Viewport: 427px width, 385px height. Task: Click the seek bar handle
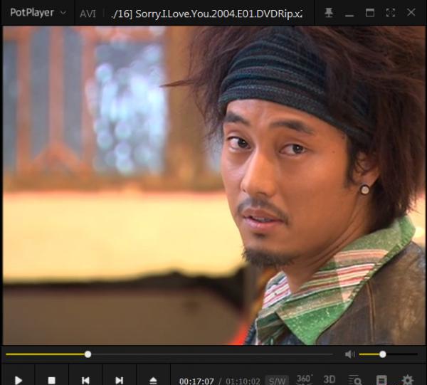[88, 354]
